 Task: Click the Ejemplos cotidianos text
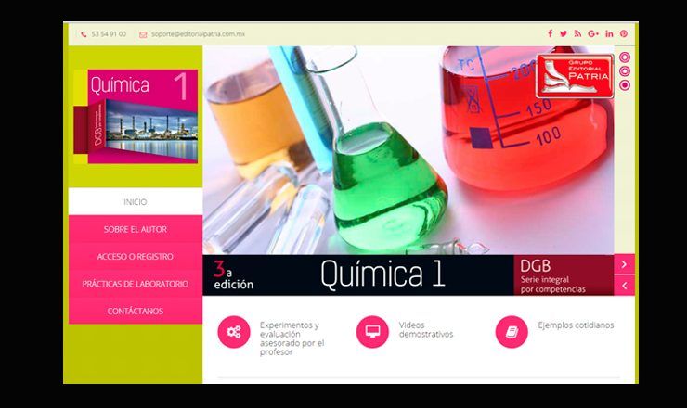click(x=576, y=325)
